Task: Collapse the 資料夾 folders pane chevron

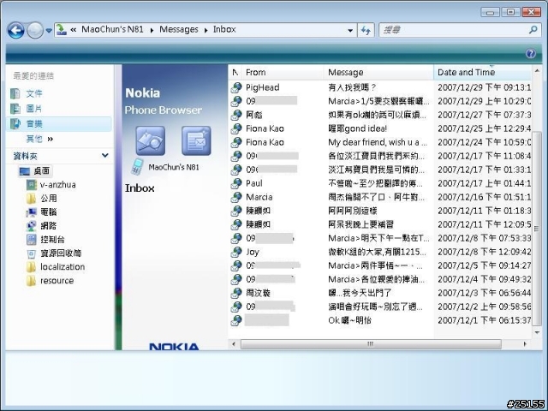Action: point(104,155)
